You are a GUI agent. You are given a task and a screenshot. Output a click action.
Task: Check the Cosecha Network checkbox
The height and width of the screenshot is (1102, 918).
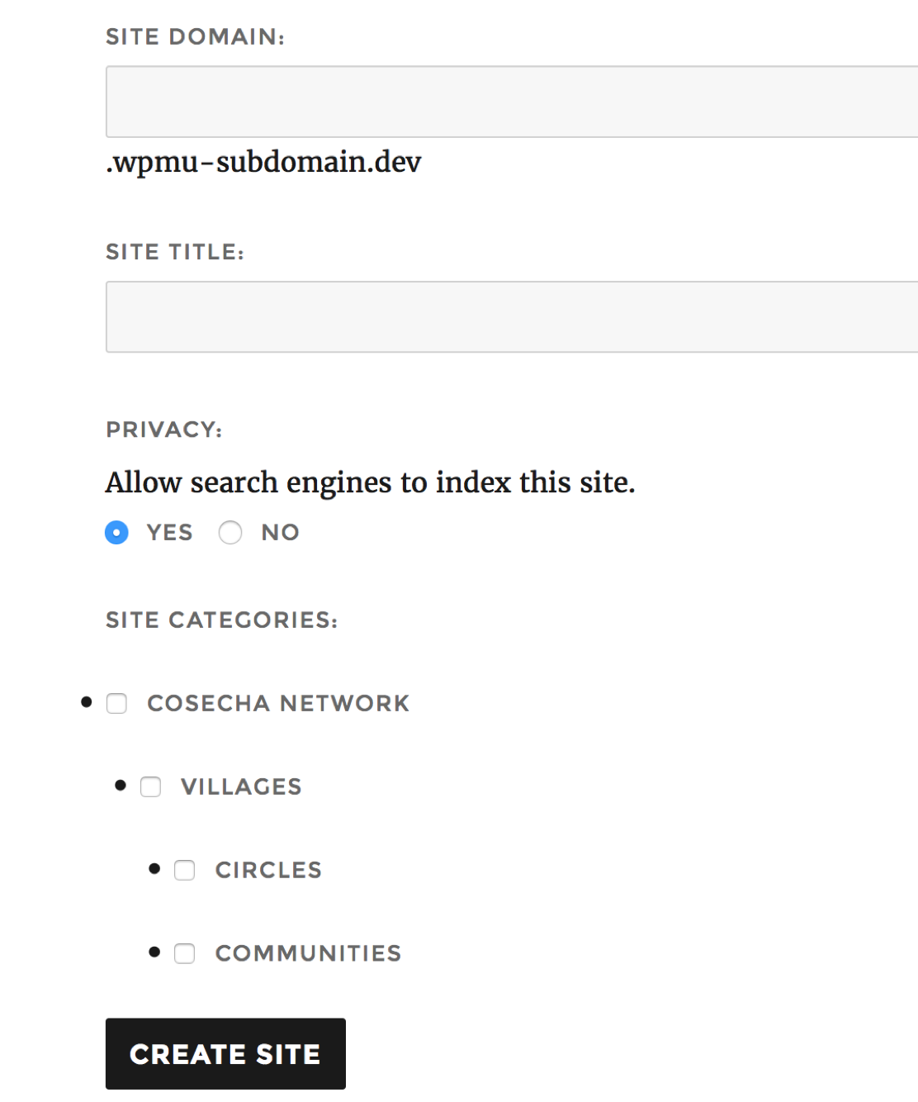pos(116,703)
